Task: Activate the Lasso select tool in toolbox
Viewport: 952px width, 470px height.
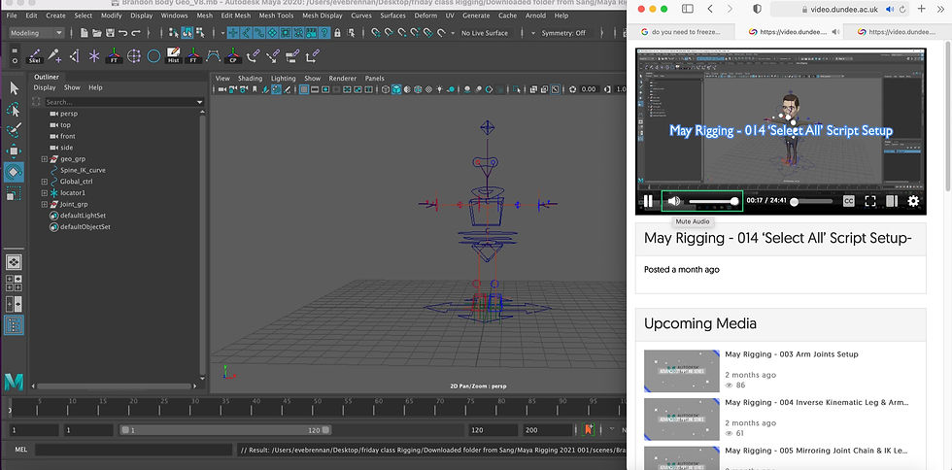Action: (14, 110)
